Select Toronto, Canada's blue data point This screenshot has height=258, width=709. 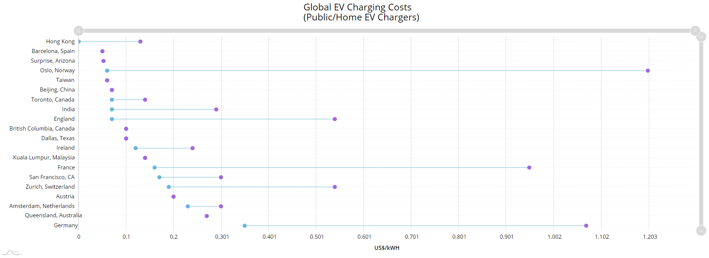coord(112,100)
